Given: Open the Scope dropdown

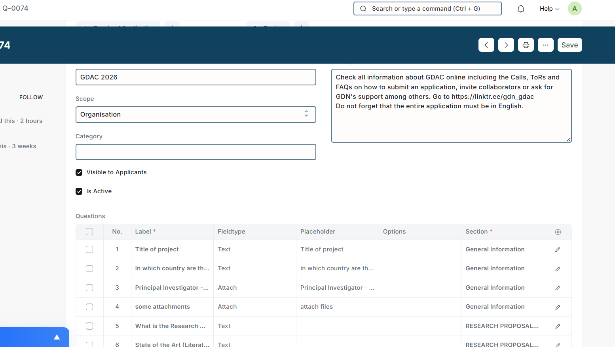Looking at the screenshot, I should pos(196,115).
